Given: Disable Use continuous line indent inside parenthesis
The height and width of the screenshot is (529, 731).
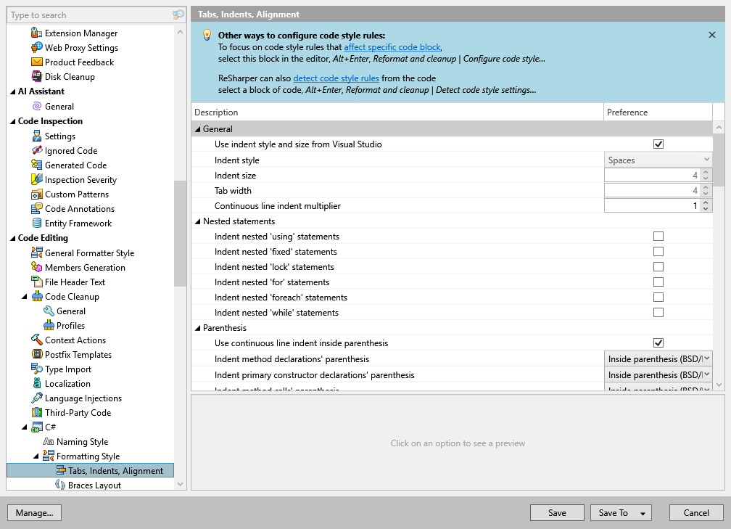Looking at the screenshot, I should click(x=658, y=343).
